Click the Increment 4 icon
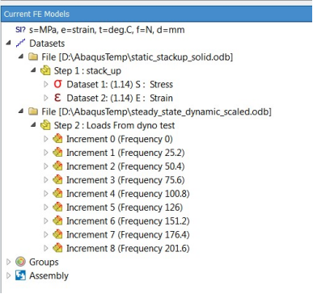This screenshot has height=294, width=313. (57, 193)
